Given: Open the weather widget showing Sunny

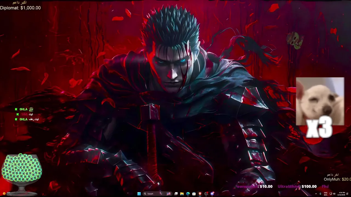Looking at the screenshot, I should coord(7,194).
